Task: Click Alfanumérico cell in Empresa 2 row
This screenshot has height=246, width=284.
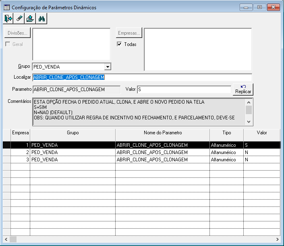Action: click(226, 152)
